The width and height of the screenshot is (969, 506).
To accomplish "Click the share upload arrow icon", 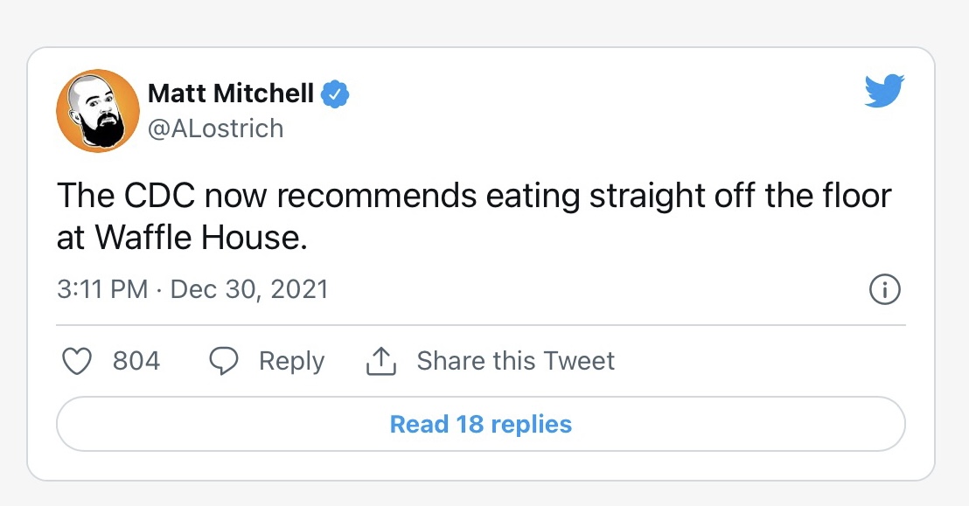I will [381, 361].
